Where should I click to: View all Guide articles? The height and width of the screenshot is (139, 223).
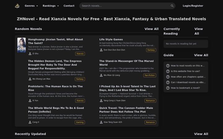coord(201,55)
